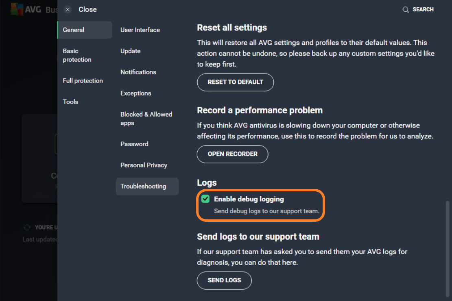Open Exceptions settings
The height and width of the screenshot is (301, 452).
(135, 93)
